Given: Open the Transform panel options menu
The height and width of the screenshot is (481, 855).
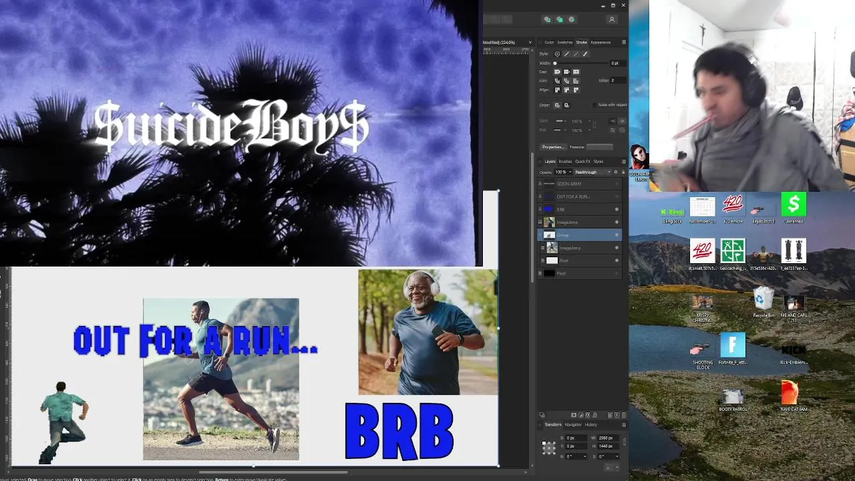Looking at the screenshot, I should pos(624,425).
